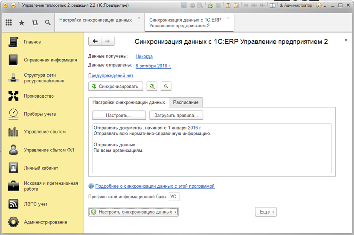
Task: Click the synchronize with extra settings icon
Action: [x=152, y=86]
